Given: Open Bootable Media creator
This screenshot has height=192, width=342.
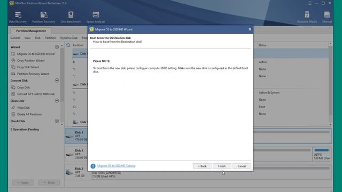Looking at the screenshot, I should (x=307, y=17).
